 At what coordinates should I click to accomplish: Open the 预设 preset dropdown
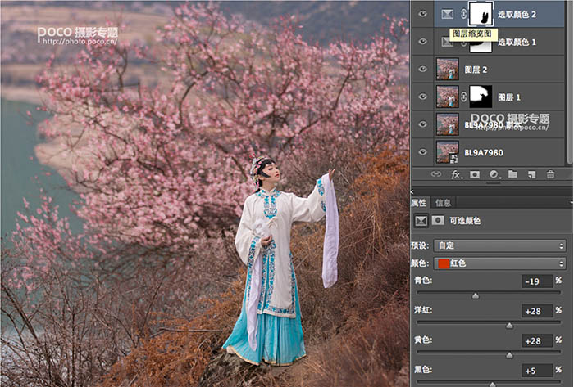(500, 245)
